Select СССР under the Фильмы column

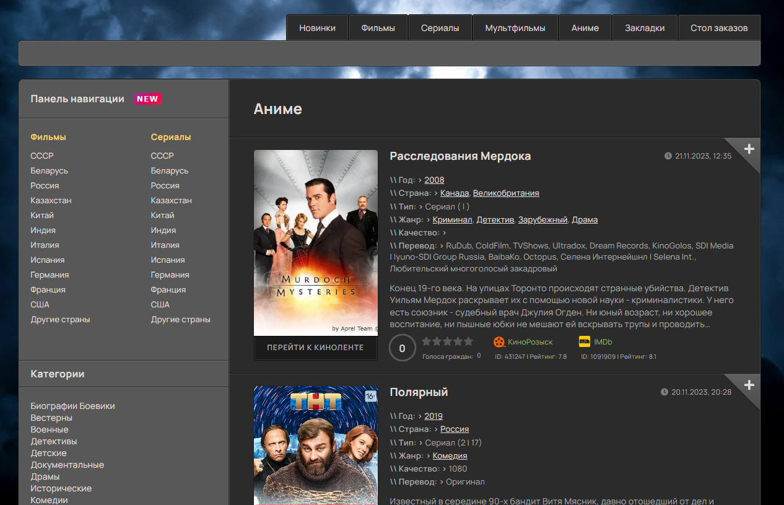tap(42, 156)
